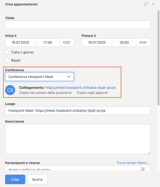Click the pop-out window icon
The width and height of the screenshot is (160, 187).
pos(146,4)
